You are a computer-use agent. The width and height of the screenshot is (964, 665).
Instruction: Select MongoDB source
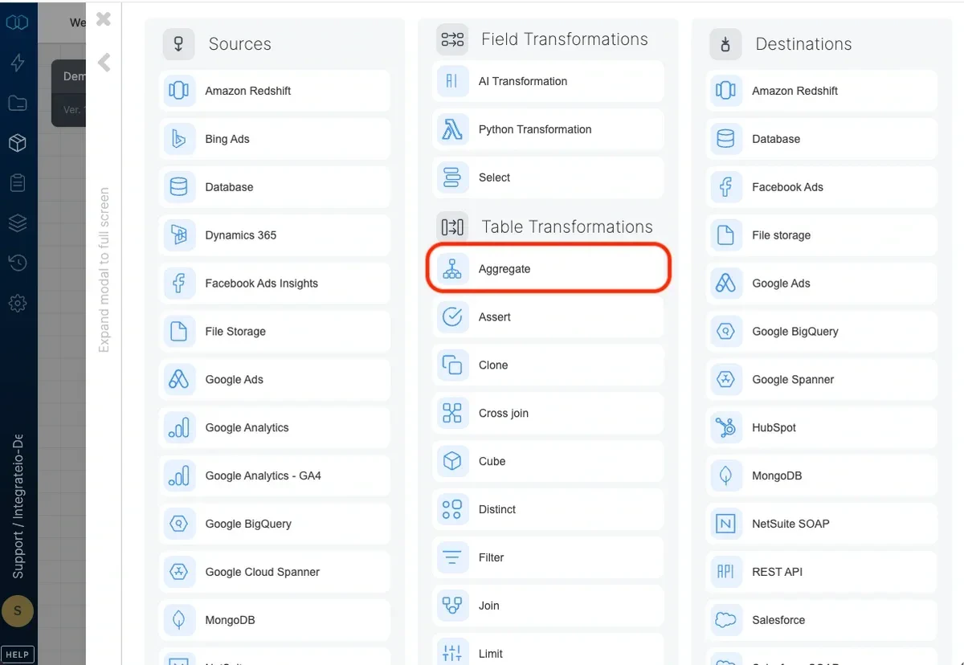(275, 620)
